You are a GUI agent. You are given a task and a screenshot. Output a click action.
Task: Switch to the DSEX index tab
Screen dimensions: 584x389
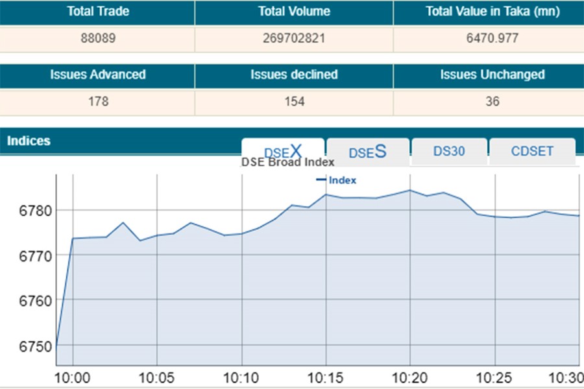click(283, 152)
